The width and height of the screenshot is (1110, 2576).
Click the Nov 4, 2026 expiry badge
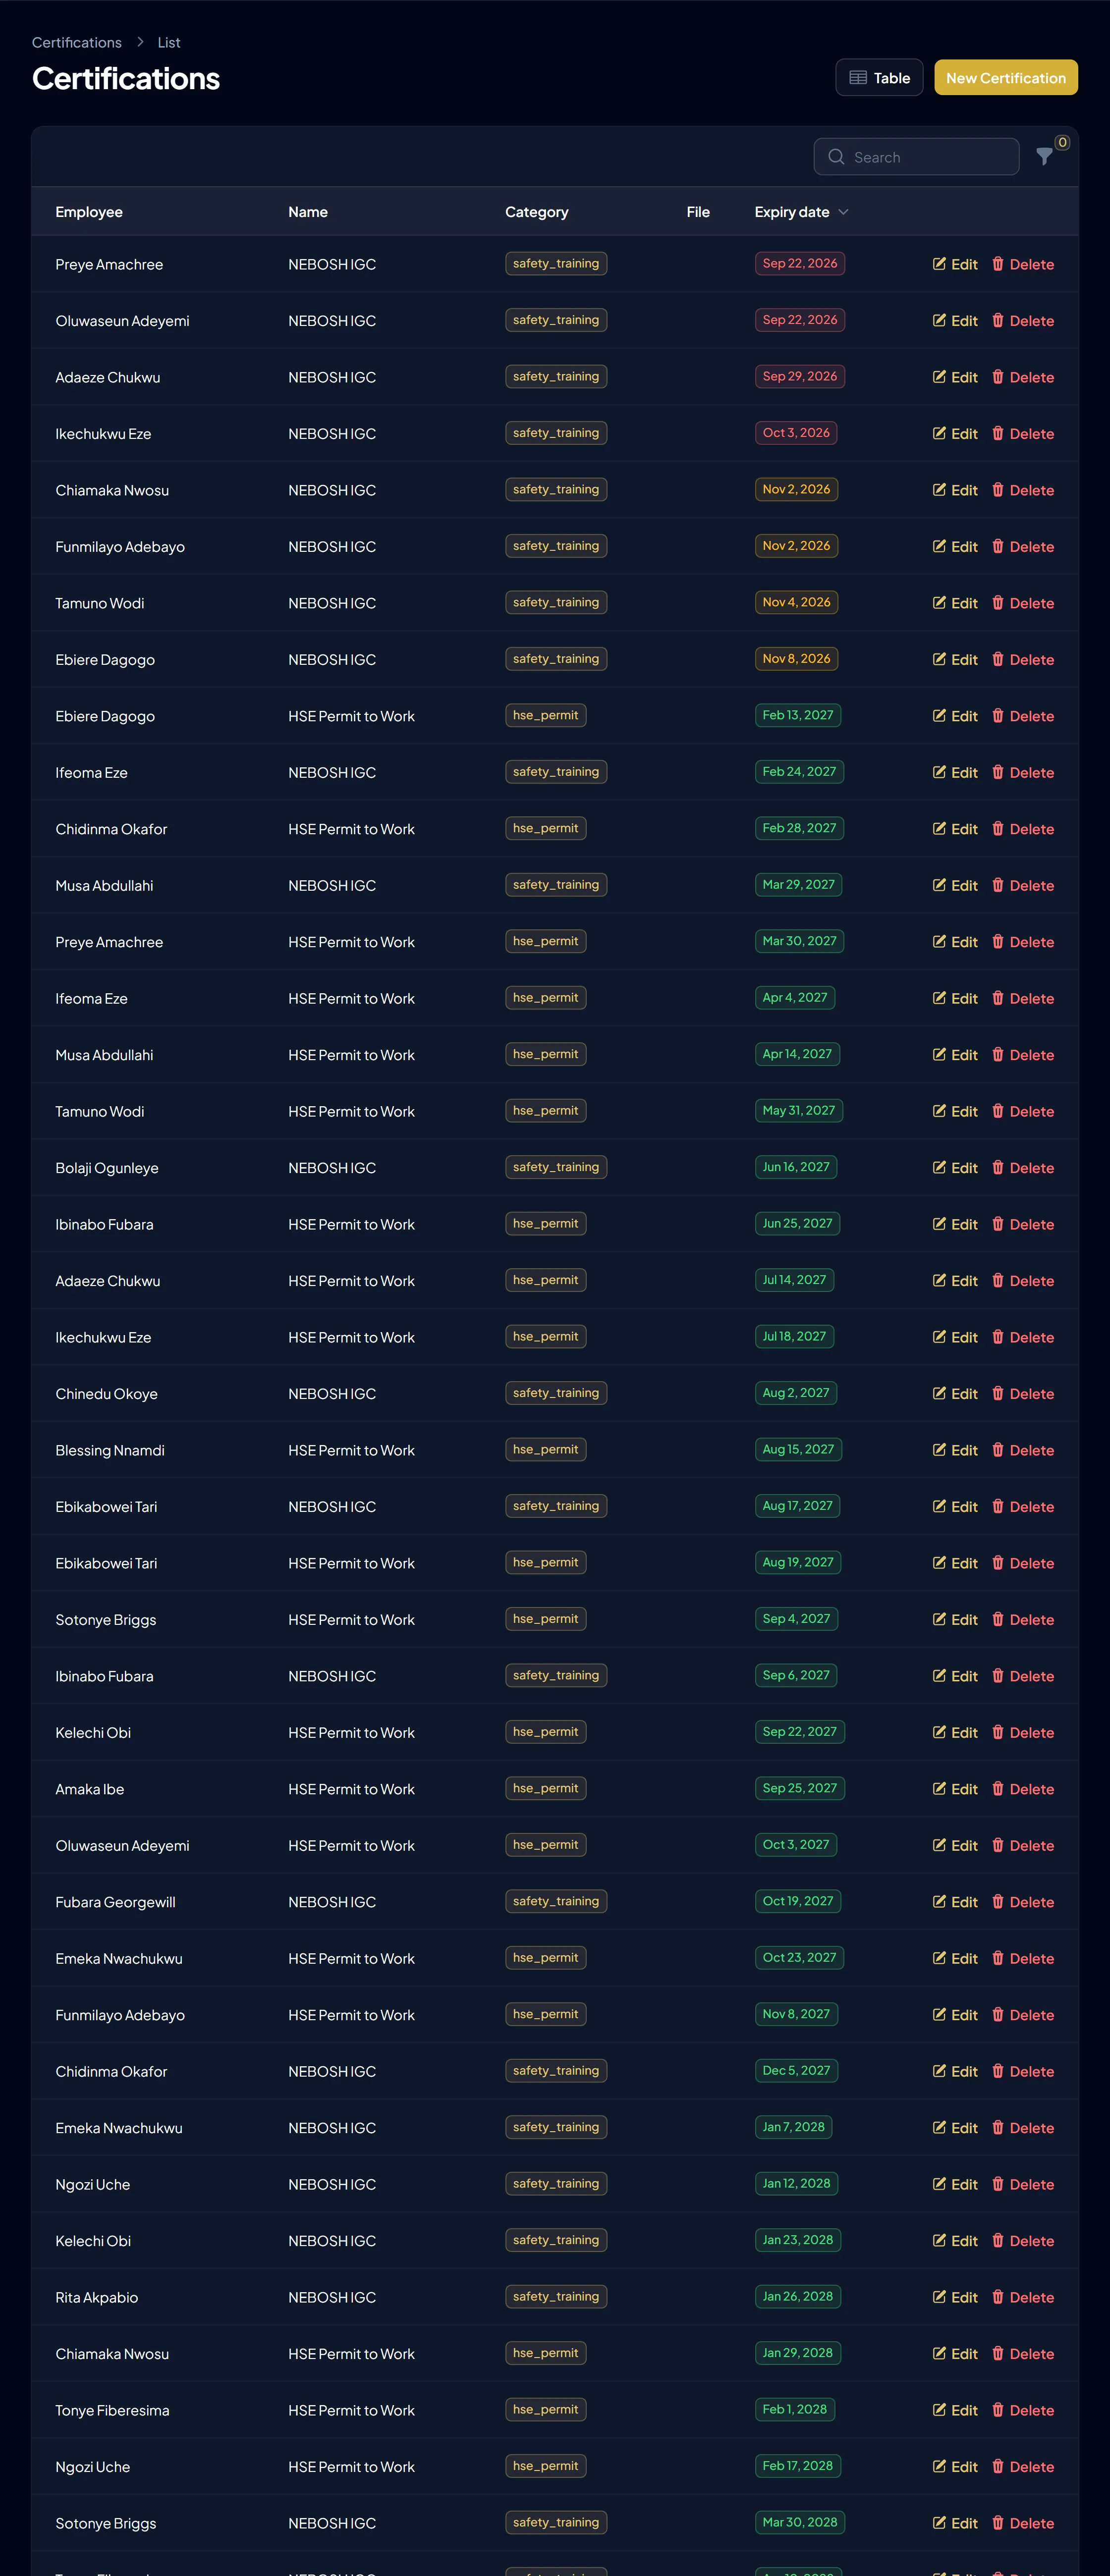pyautogui.click(x=796, y=603)
